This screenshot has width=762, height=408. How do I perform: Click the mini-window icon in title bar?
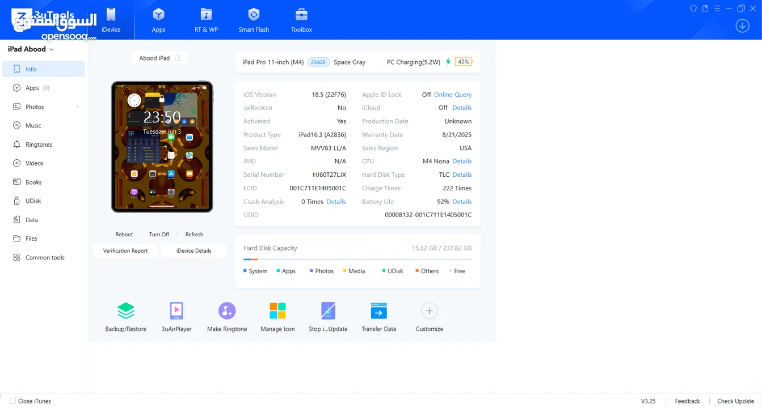(705, 8)
